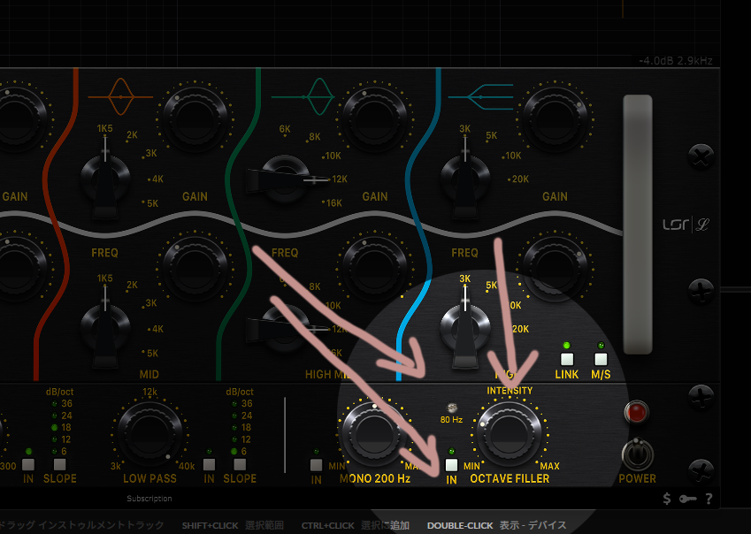
Task: Click the upper mid frequency selector set to 1K5
Action: click(x=105, y=178)
